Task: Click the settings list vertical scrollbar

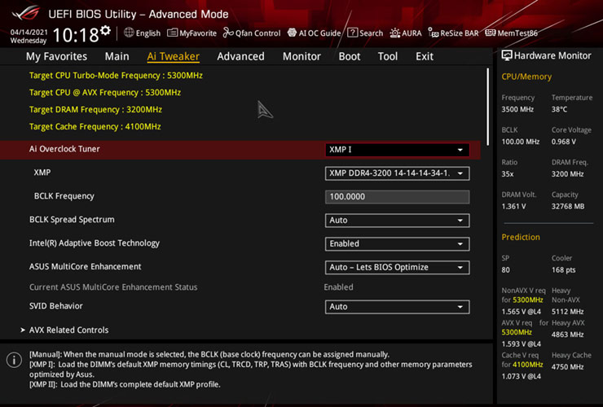Action: tap(487, 107)
